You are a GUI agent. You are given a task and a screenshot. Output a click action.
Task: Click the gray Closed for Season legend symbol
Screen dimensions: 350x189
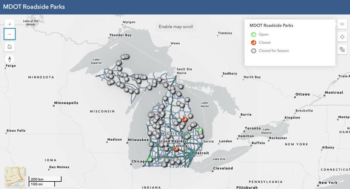pyautogui.click(x=253, y=51)
